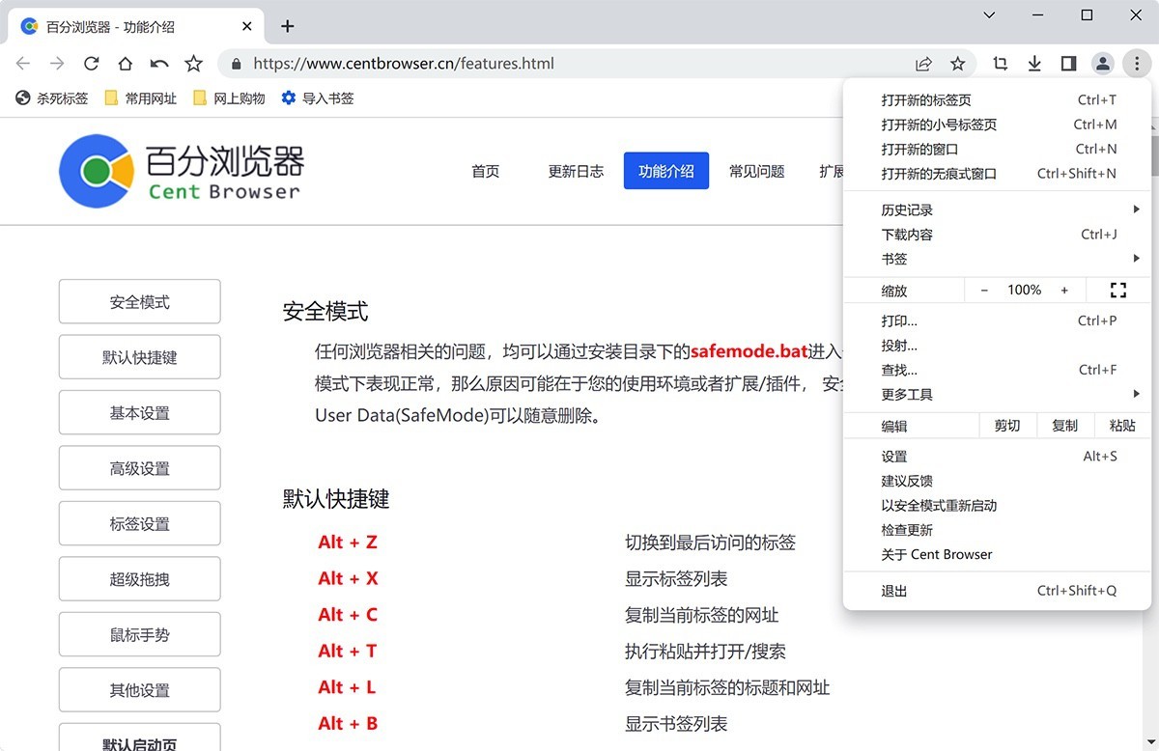Decrease zoom with the minus button
This screenshot has width=1159, height=751.
(984, 291)
